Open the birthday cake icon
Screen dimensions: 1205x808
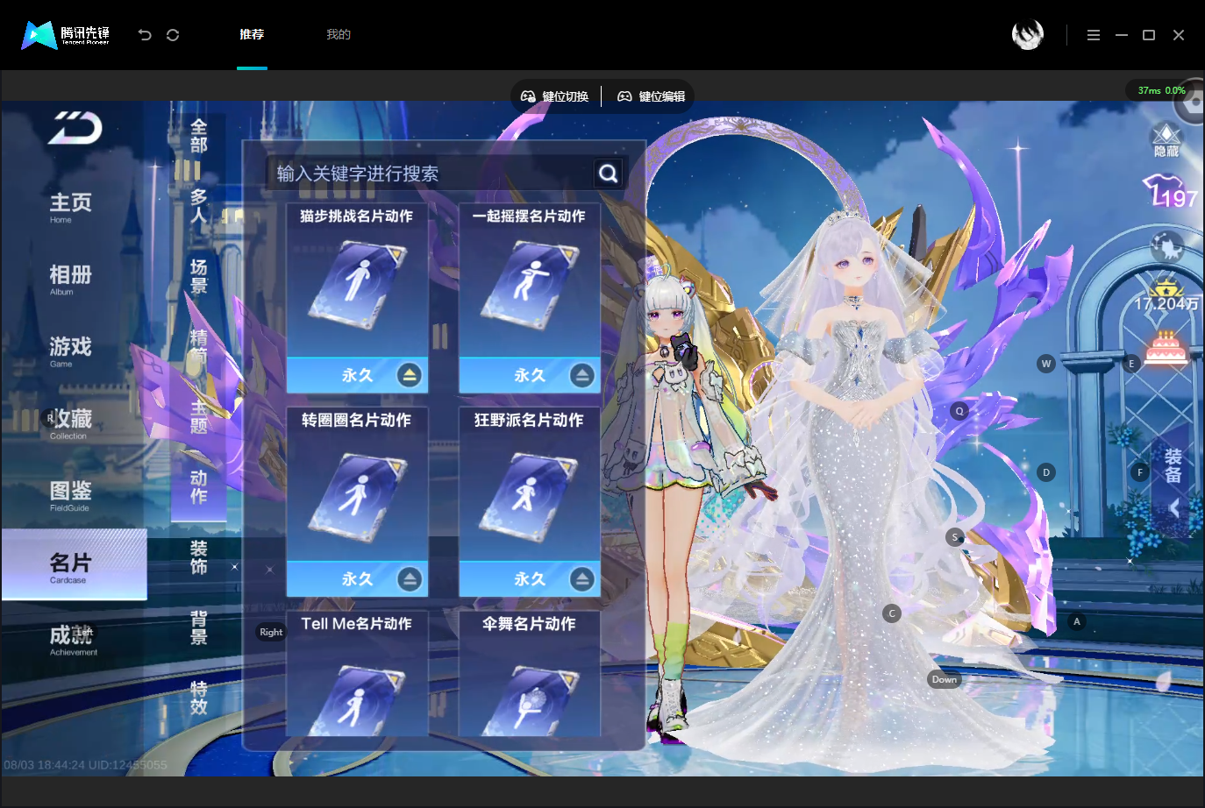click(x=1166, y=347)
